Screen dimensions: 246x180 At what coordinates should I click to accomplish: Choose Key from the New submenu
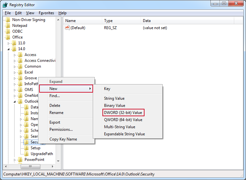click(107, 89)
